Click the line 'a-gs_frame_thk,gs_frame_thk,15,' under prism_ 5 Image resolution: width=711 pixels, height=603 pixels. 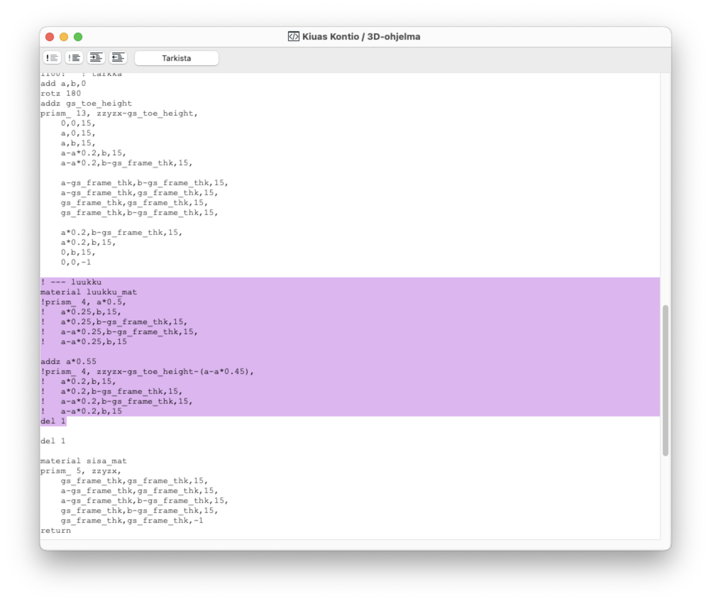139,491
